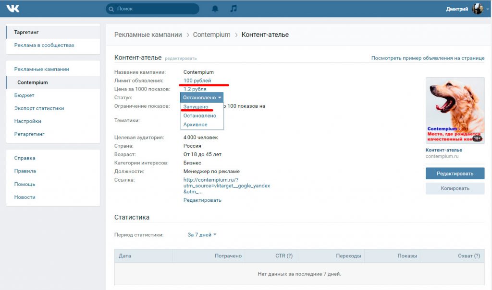492x290 pixels.
Task: Open the profile menu arrow next to avatar
Action: tap(487, 9)
